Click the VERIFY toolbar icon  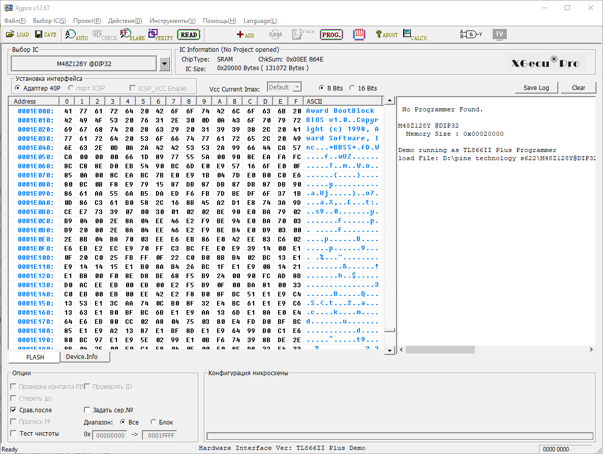160,35
